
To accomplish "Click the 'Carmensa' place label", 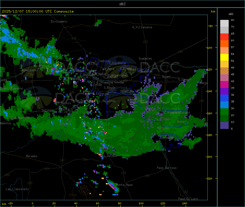I will pyautogui.click(x=167, y=138).
